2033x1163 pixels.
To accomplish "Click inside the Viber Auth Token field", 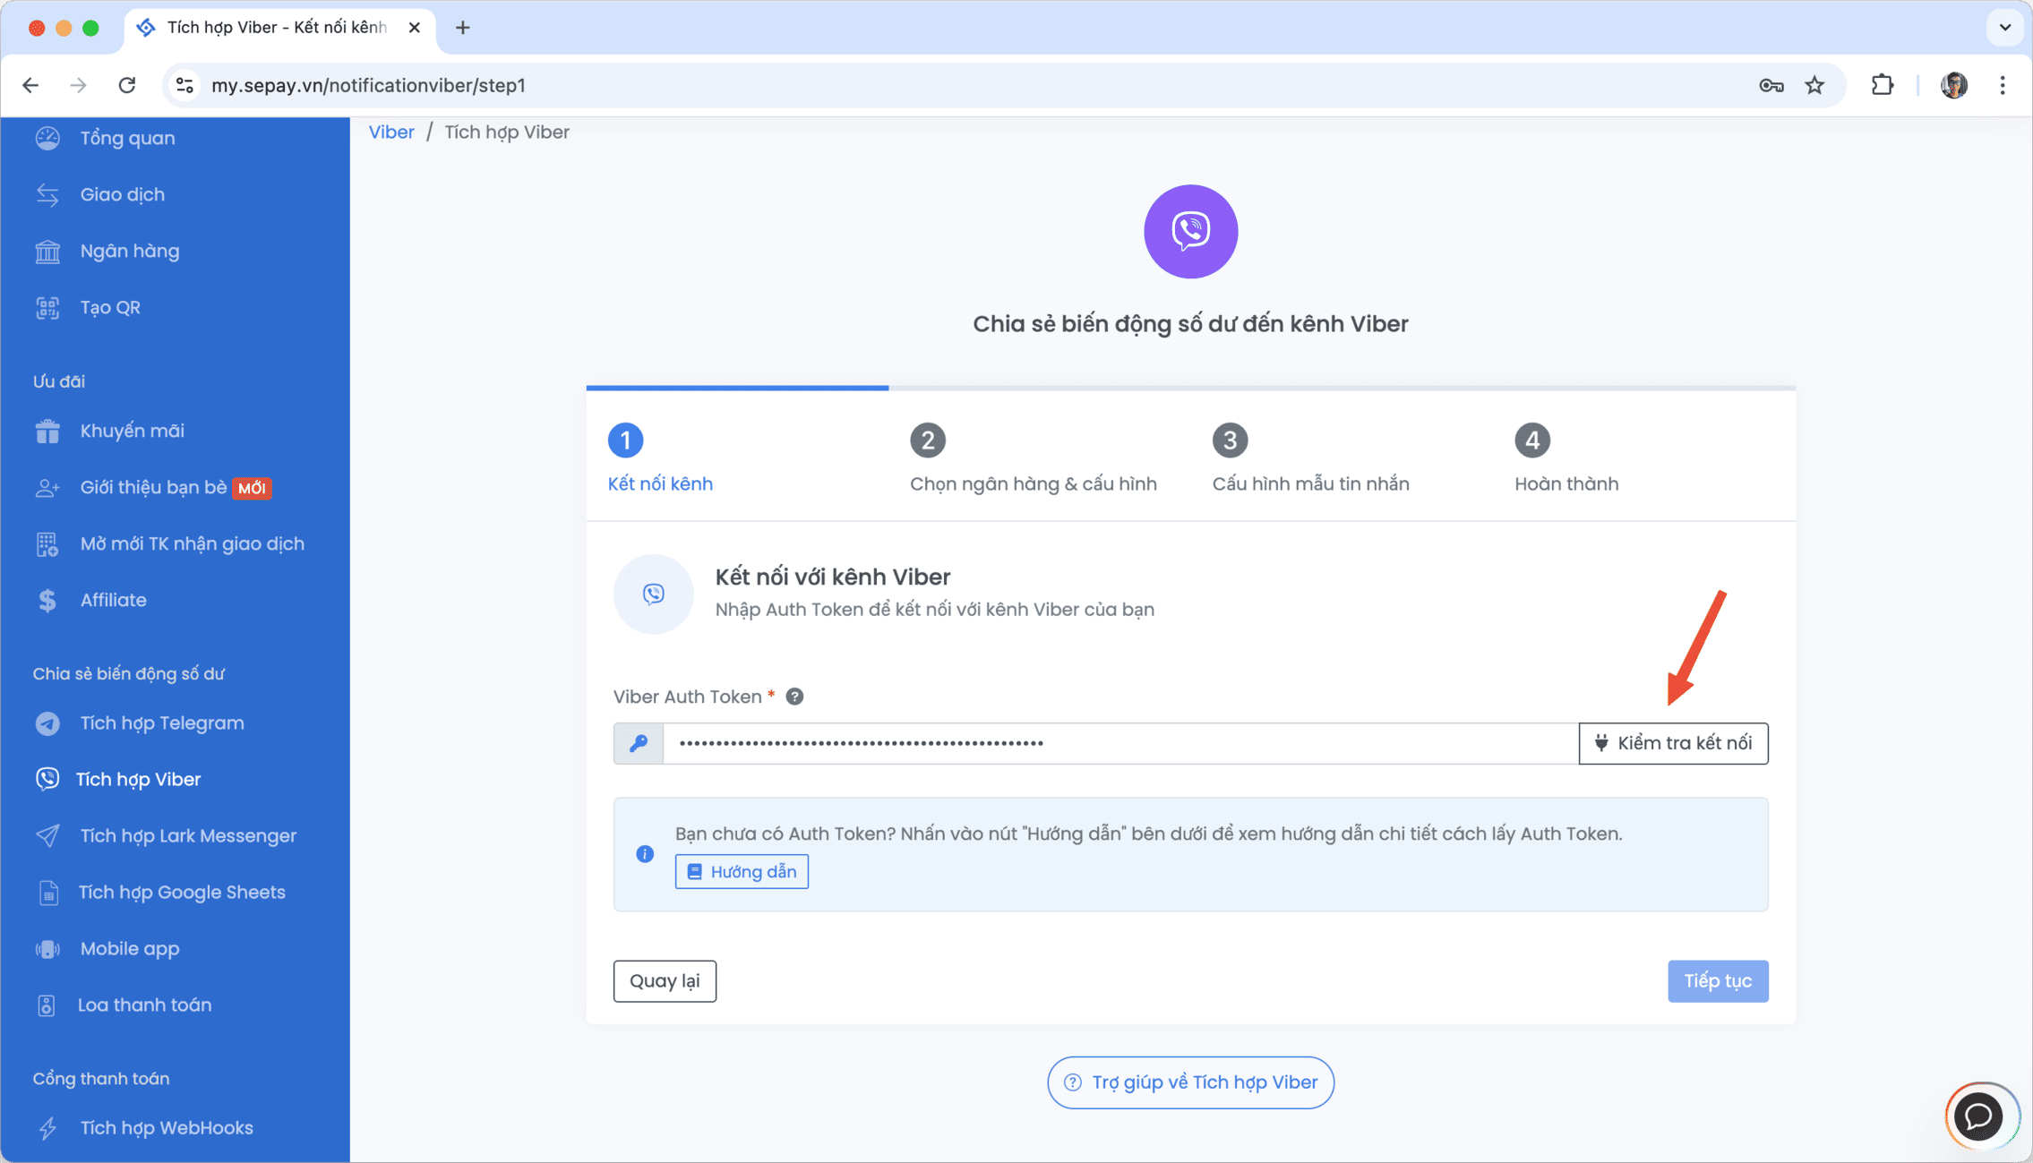I will coord(1120,743).
